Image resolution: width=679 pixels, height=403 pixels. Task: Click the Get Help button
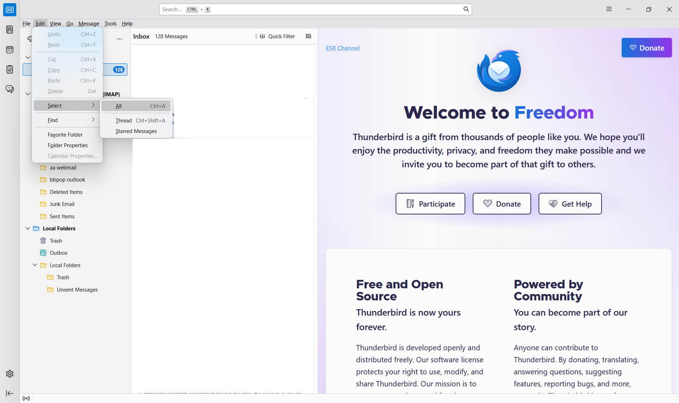570,204
